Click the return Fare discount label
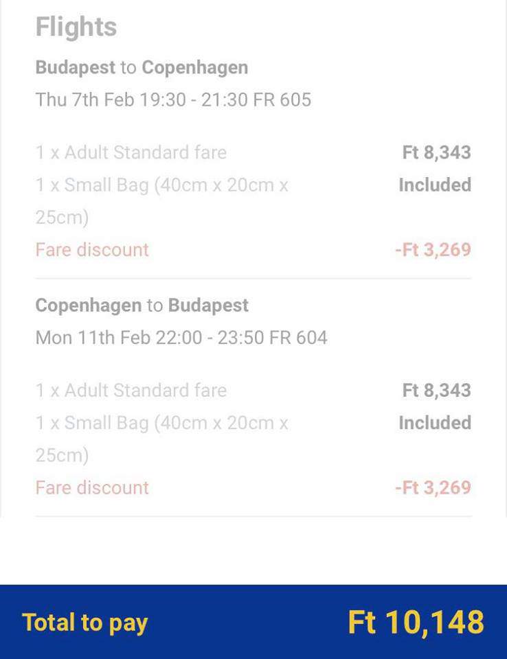 click(x=92, y=487)
